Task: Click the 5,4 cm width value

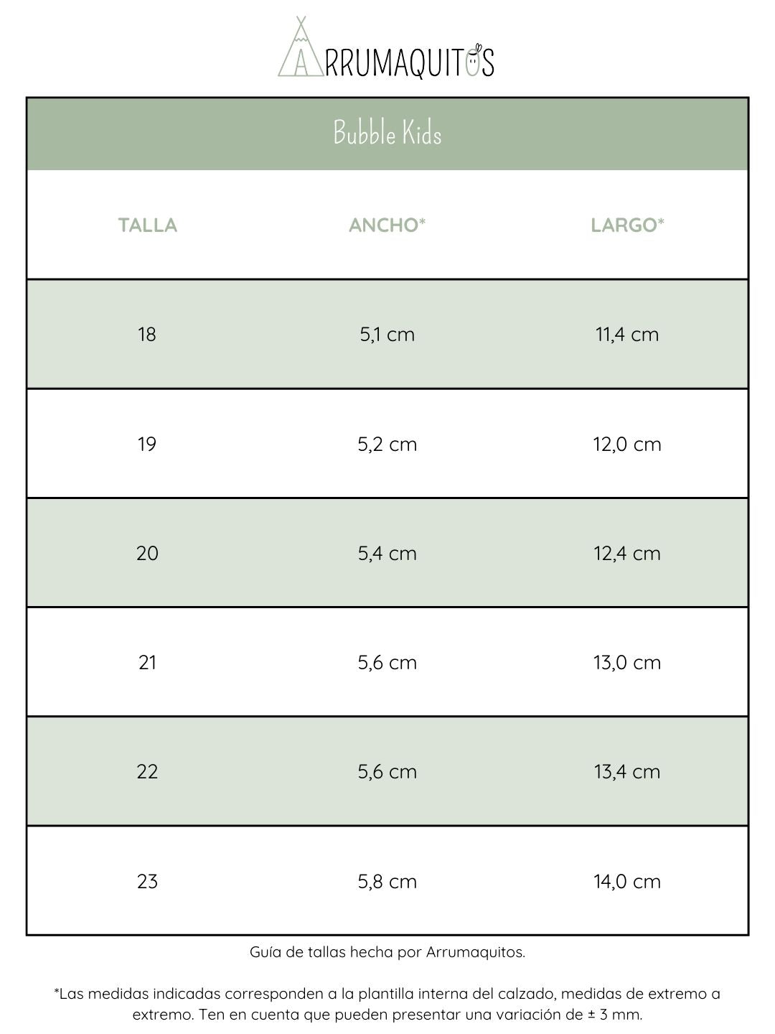Action: click(x=387, y=554)
